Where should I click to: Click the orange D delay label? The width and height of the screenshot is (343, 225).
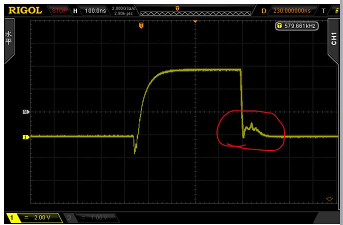pos(264,10)
